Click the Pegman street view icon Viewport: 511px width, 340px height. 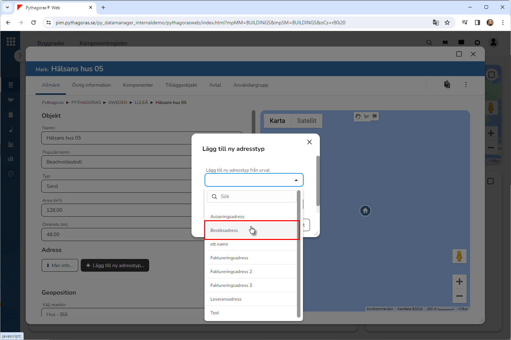point(459,256)
